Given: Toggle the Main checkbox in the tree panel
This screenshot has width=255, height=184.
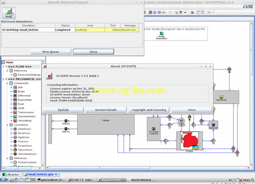Looking at the screenshot, I should [3, 62].
